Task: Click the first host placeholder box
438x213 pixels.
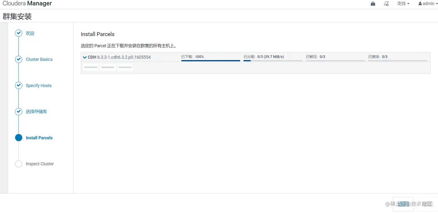Action: tap(91, 67)
